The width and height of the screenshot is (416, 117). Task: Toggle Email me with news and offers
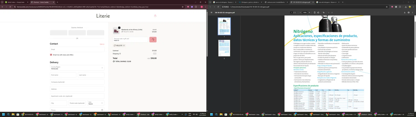point(51,55)
